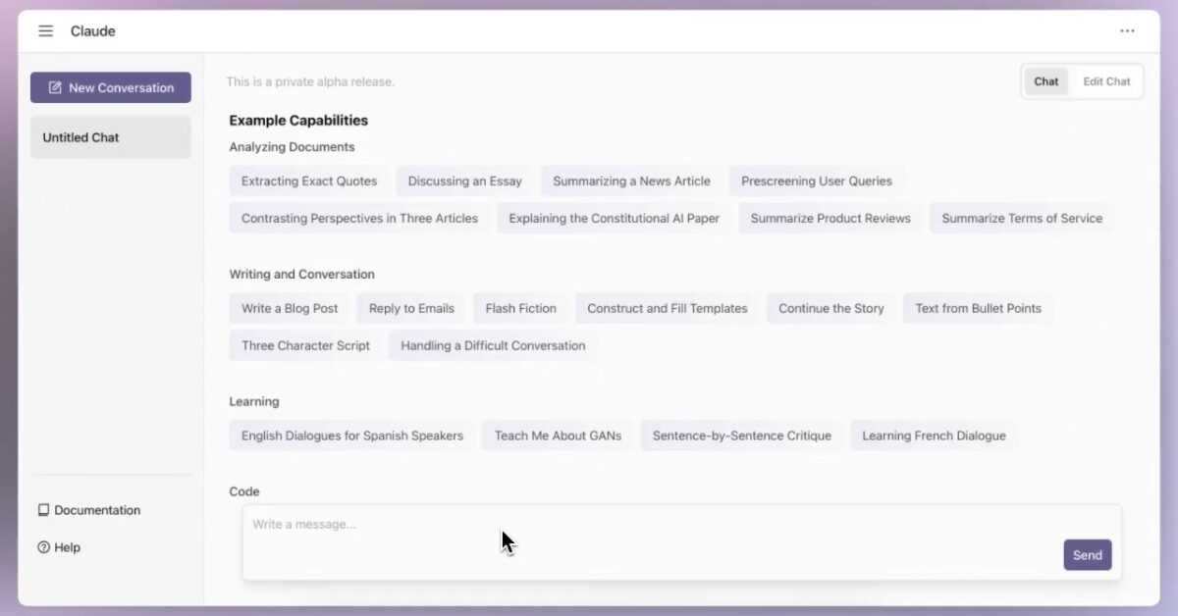Pick Three Character Script example
Screen dimensions: 1178x616
[x=305, y=345]
